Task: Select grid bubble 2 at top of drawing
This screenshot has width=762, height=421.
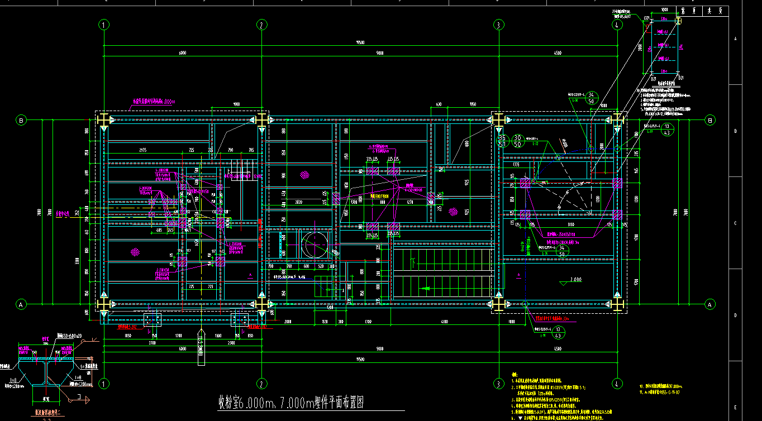Action: [261, 25]
